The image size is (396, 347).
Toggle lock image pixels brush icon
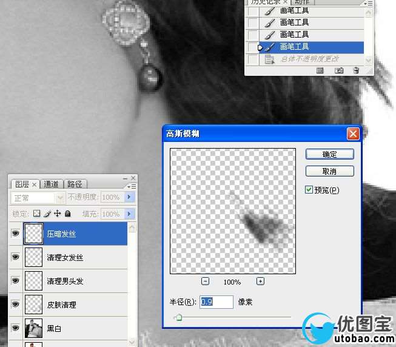coord(47,214)
